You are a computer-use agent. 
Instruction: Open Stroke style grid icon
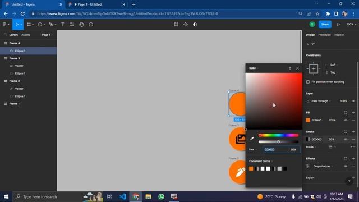point(346,132)
